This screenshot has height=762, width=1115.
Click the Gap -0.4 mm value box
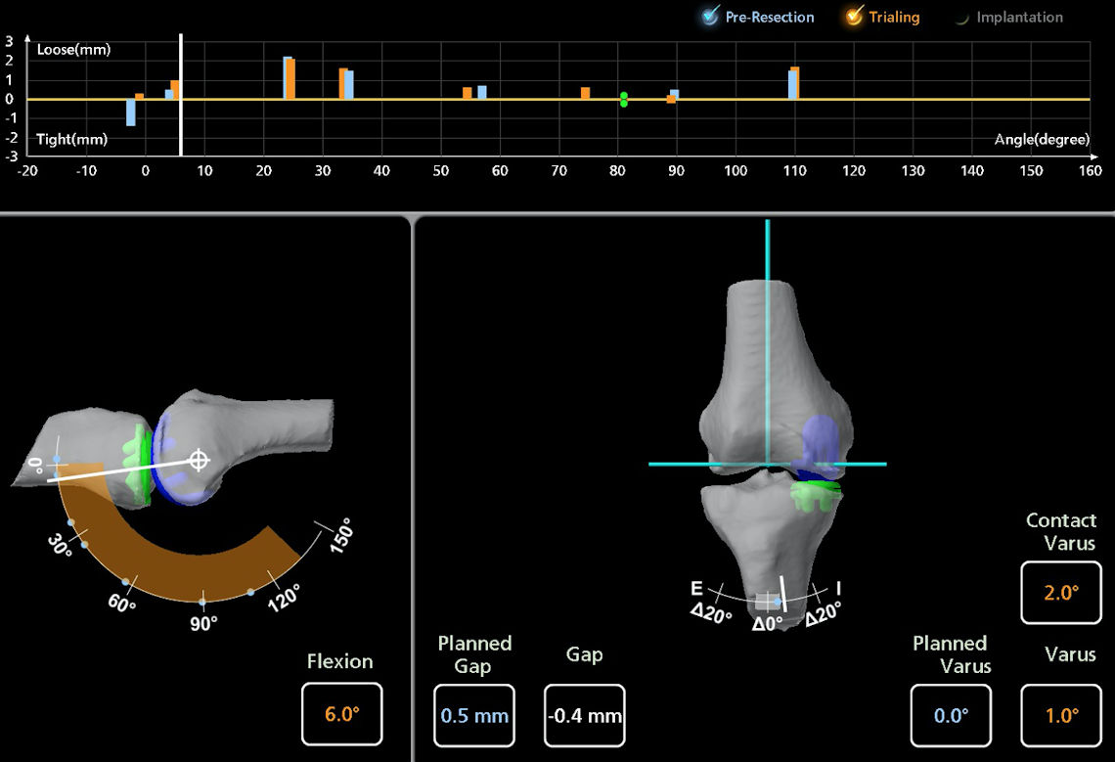tap(584, 716)
